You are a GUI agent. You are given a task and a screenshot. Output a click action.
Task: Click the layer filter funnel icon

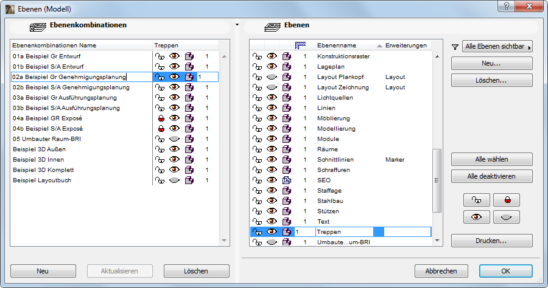coord(455,47)
